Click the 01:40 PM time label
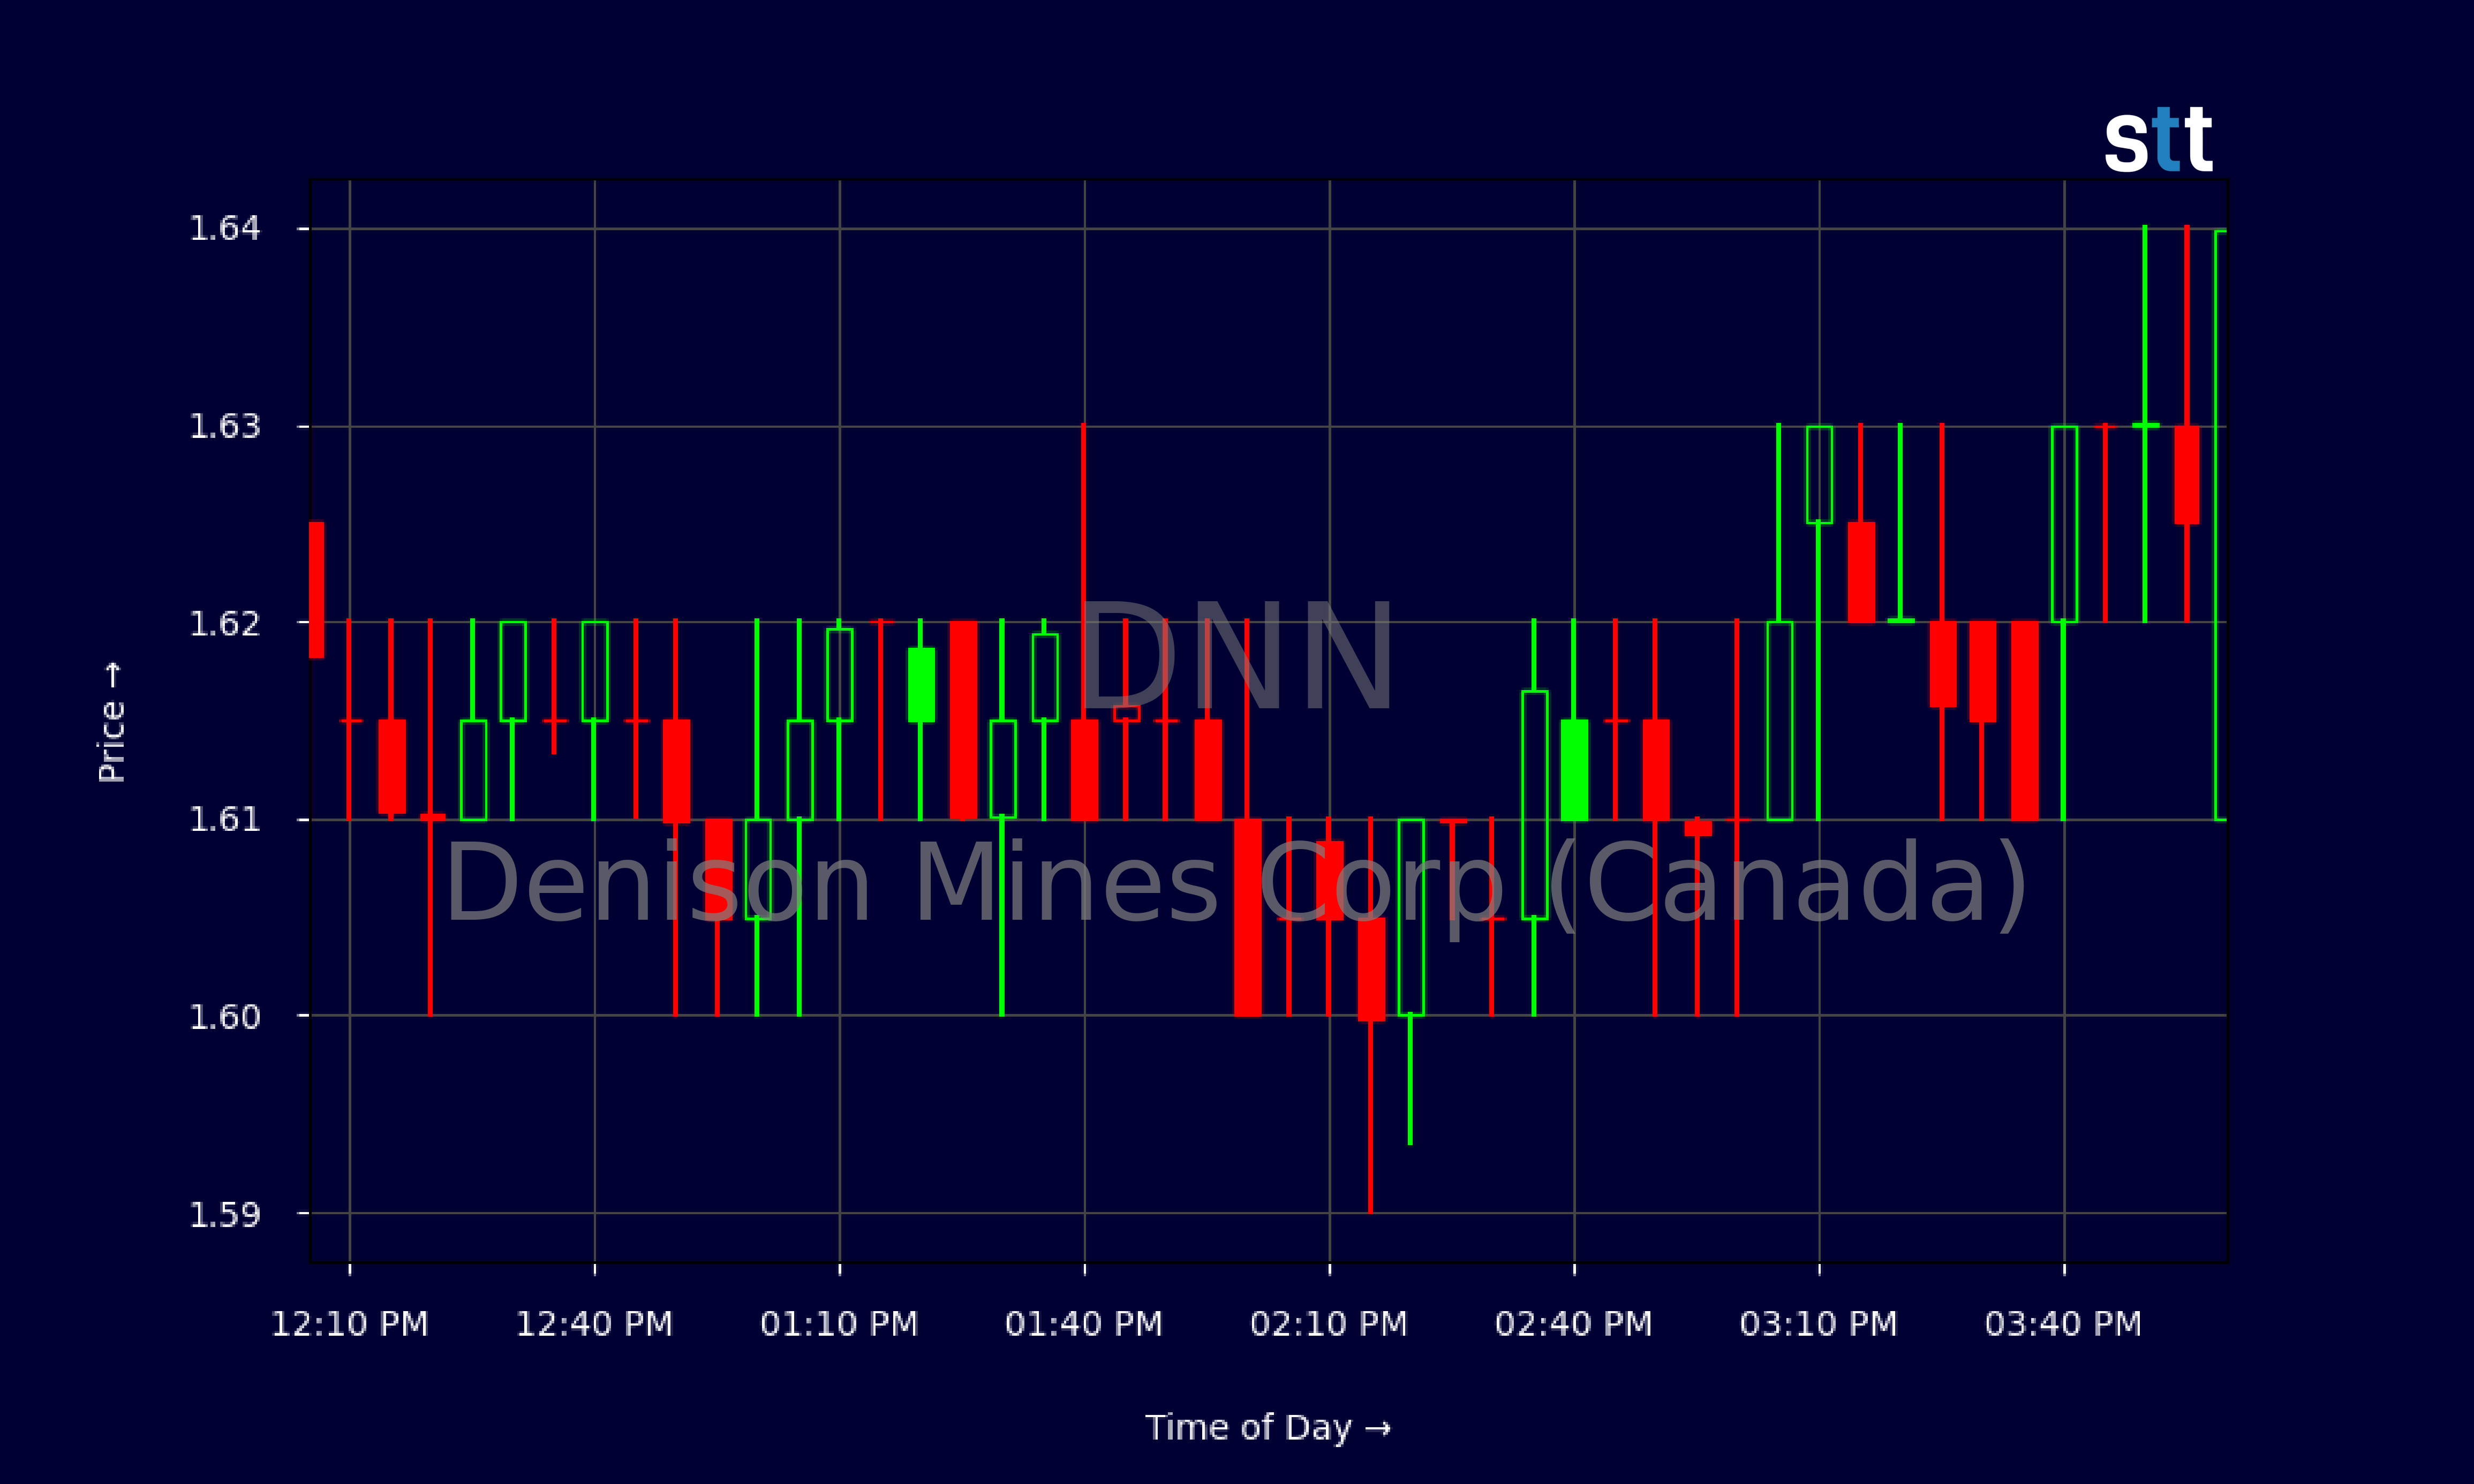 coord(1084,1324)
